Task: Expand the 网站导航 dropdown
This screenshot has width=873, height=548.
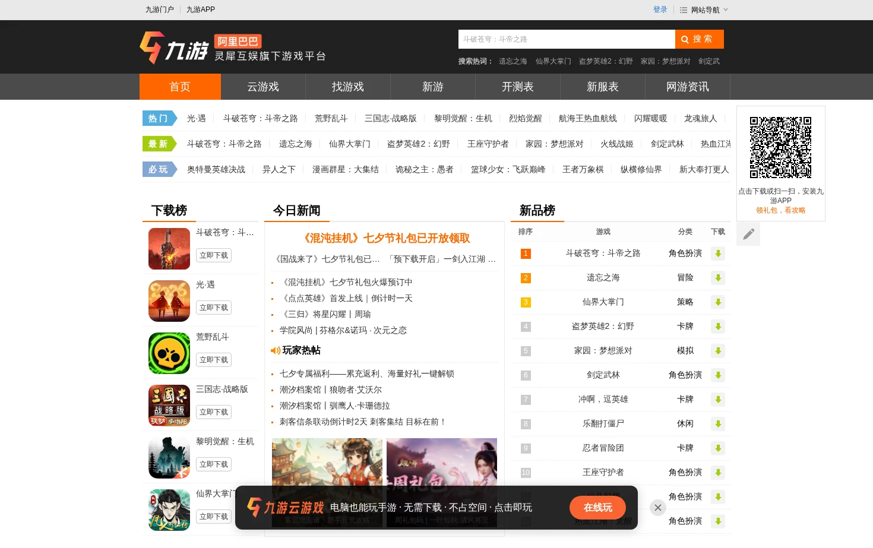Action: tap(704, 10)
